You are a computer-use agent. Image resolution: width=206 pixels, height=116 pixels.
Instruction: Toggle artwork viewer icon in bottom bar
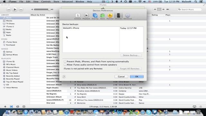[24, 107]
